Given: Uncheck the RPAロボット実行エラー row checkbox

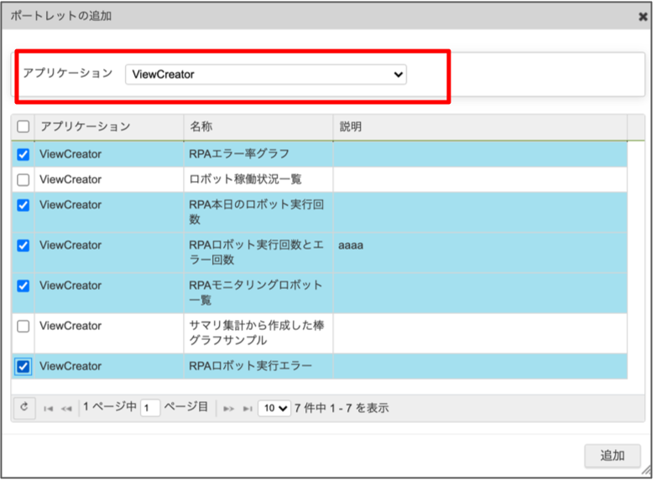Looking at the screenshot, I should [23, 366].
